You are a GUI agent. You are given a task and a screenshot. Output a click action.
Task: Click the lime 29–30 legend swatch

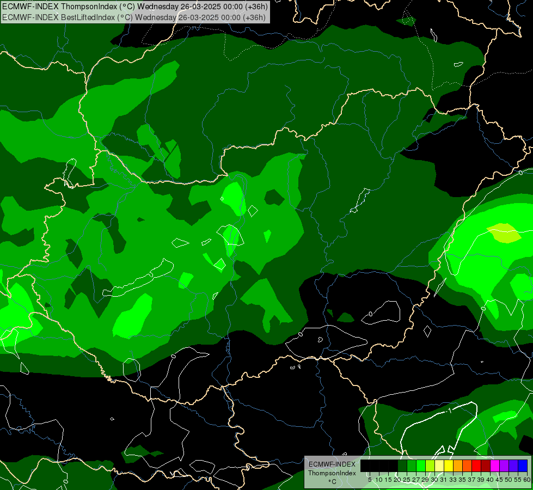430,465
